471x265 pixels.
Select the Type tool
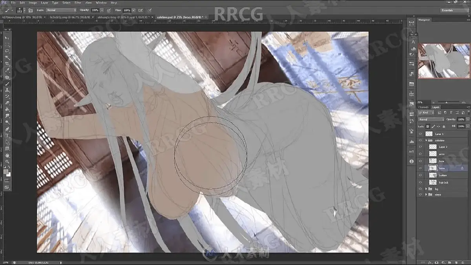7,135
